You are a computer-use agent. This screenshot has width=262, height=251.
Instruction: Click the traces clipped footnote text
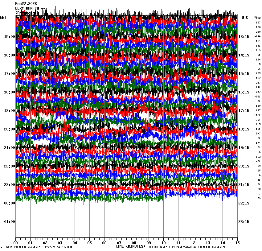pyautogui.click(x=187, y=247)
